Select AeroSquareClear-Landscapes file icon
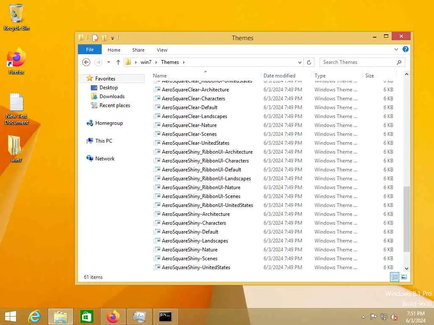 click(x=157, y=116)
